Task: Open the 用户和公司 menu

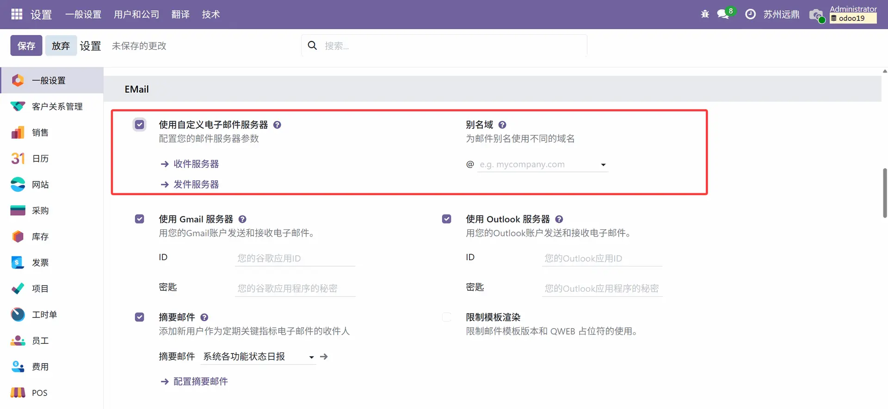Action: coord(136,14)
